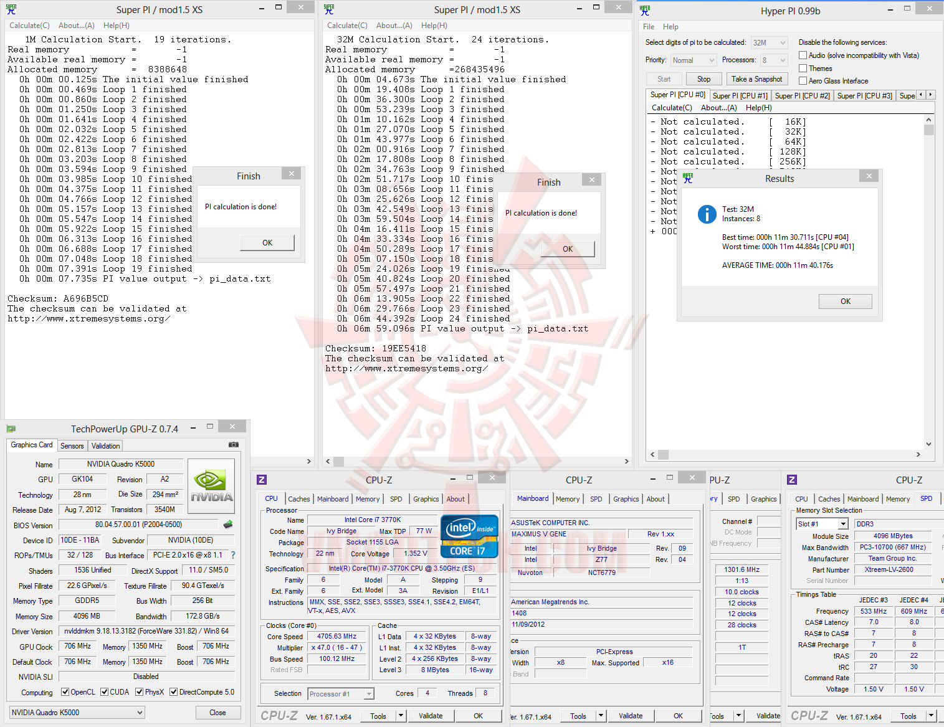Click the NVIDIA logo in GPU-Z
The image size is (944, 727).
(211, 486)
